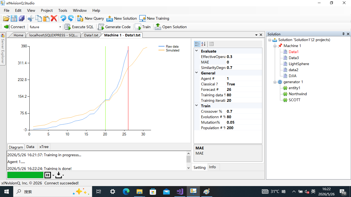
Task: Open document tab list dropdown arrow
Action: [x=256, y=35]
